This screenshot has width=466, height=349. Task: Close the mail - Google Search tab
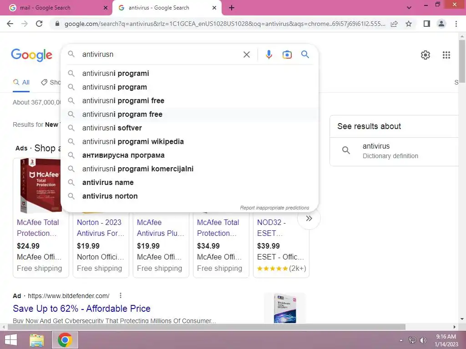click(x=106, y=8)
